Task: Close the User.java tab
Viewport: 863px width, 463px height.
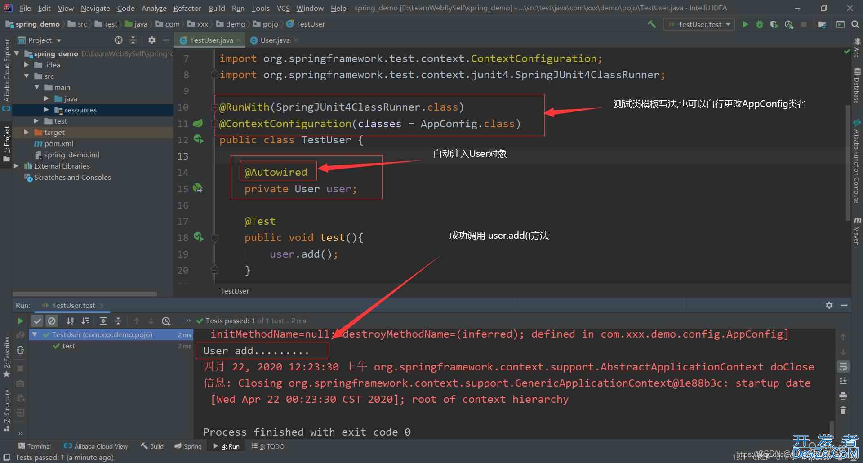Action: (296, 40)
